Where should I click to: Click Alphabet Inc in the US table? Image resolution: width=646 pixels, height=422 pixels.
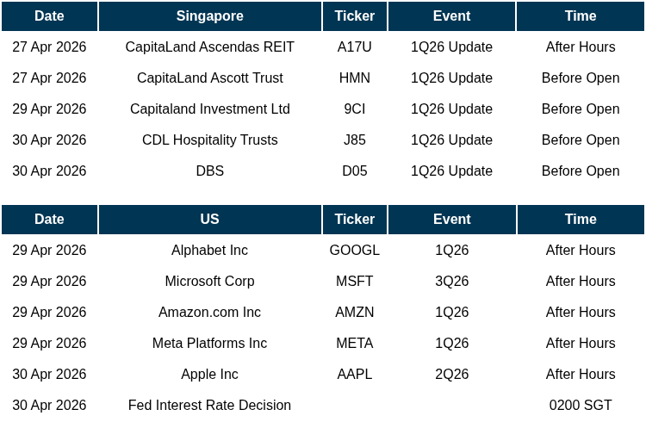(209, 251)
